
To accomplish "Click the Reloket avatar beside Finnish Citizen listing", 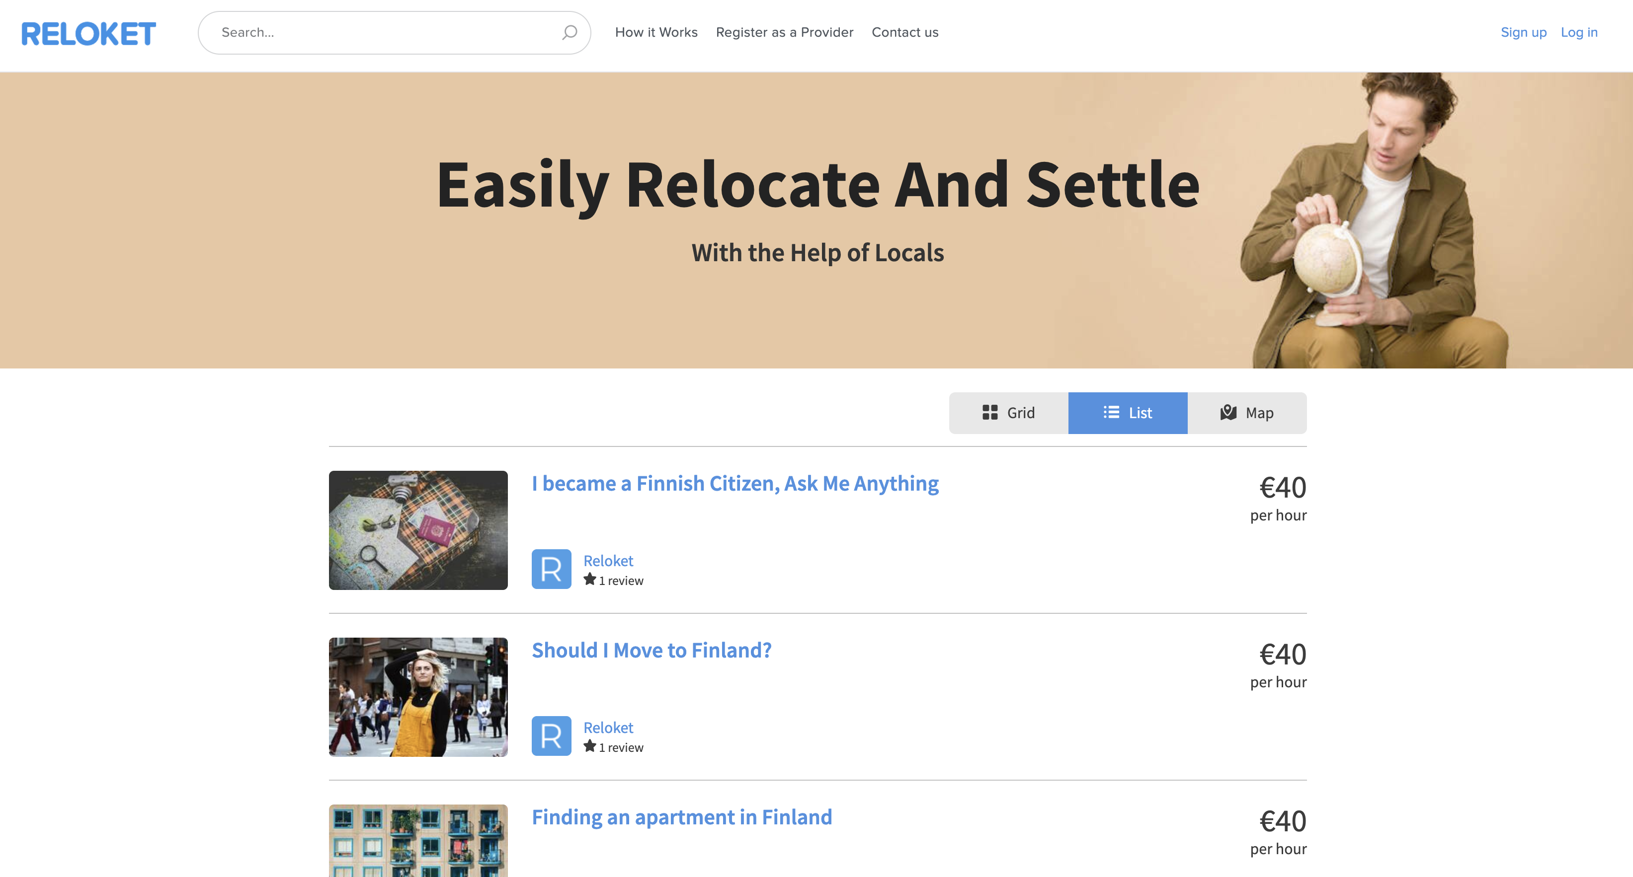I will tap(551, 569).
